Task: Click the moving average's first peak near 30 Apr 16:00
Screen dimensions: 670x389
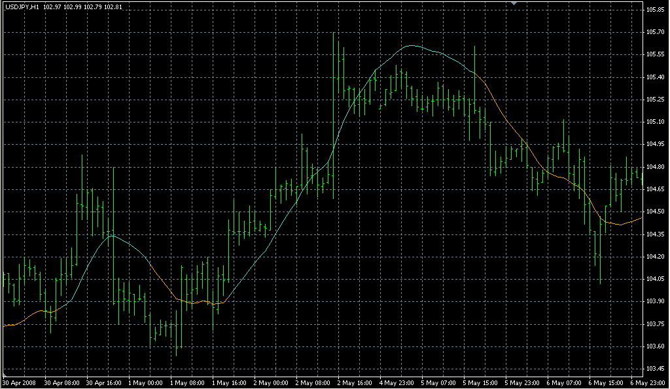Action: pyautogui.click(x=113, y=235)
